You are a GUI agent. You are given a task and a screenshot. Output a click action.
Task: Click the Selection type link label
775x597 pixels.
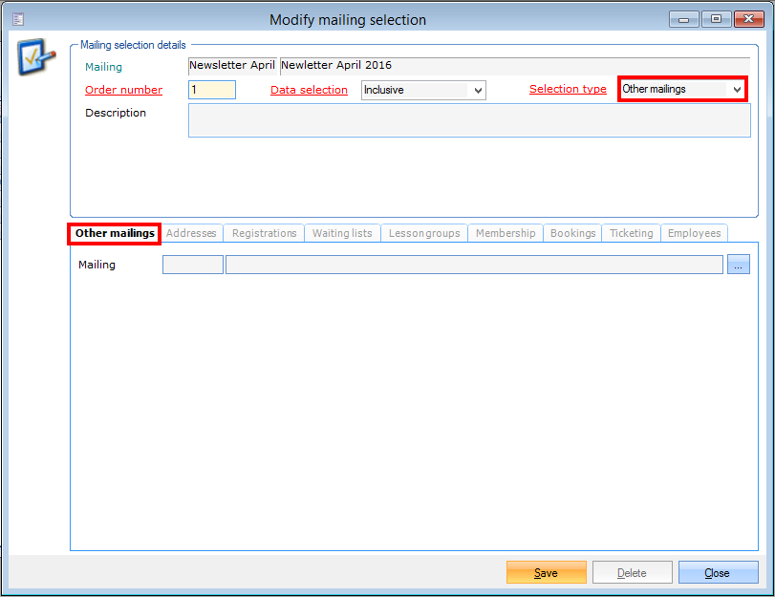click(568, 89)
